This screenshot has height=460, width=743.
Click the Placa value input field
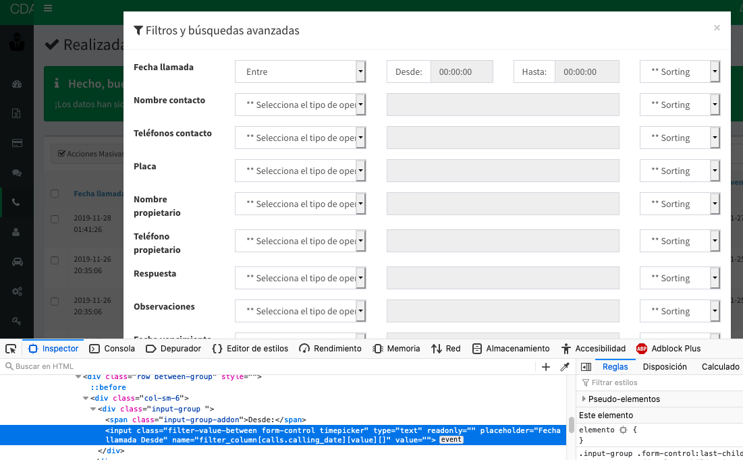(x=503, y=171)
